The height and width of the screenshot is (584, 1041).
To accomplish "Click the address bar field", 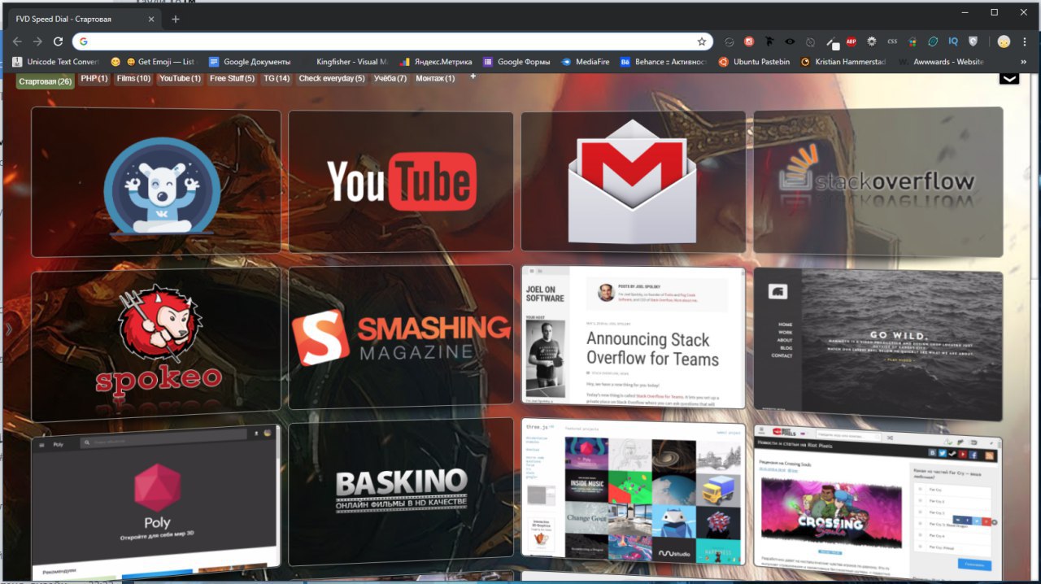I will tap(393, 41).
